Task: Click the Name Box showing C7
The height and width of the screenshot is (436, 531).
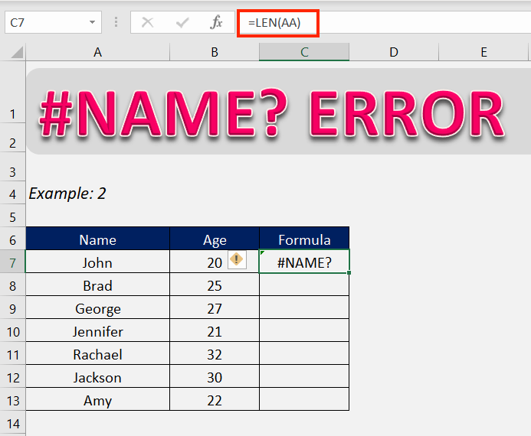Action: point(53,22)
